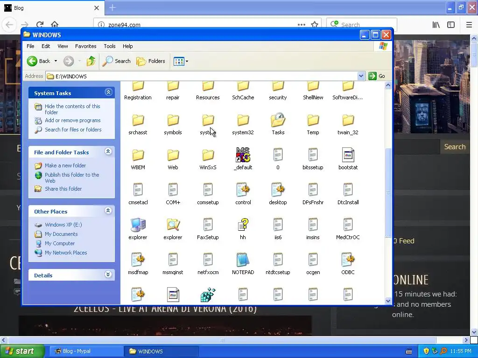This screenshot has height=358, width=478.
Task: Open the Help menu
Action: (128, 46)
